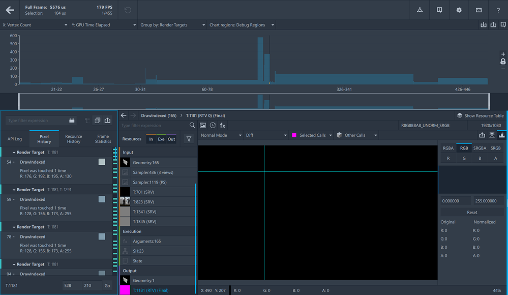Click the 255.000000 maximum value field
This screenshot has width=508, height=295.
pyautogui.click(x=489, y=201)
